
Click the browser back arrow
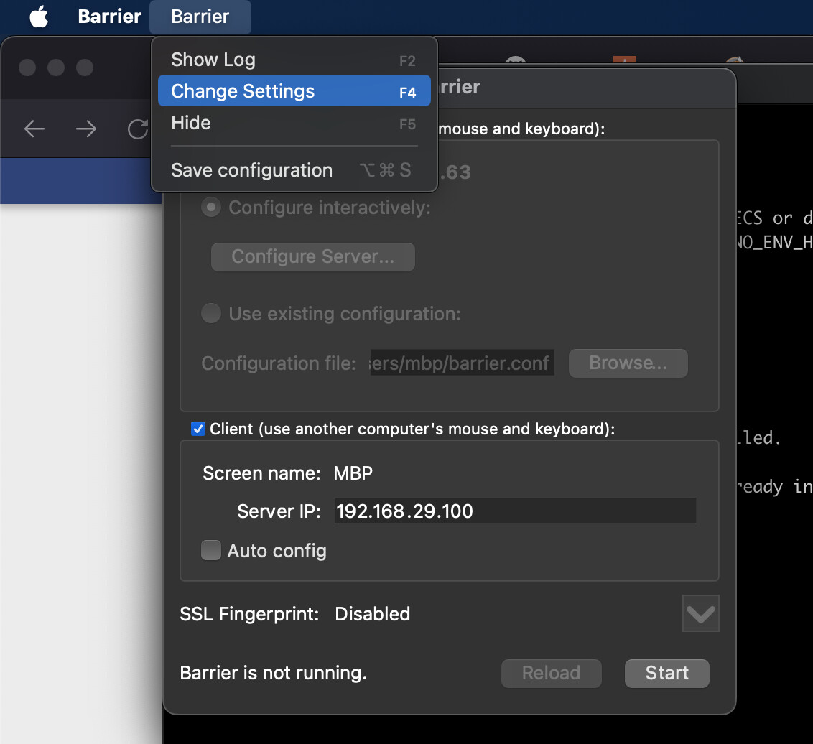[33, 129]
